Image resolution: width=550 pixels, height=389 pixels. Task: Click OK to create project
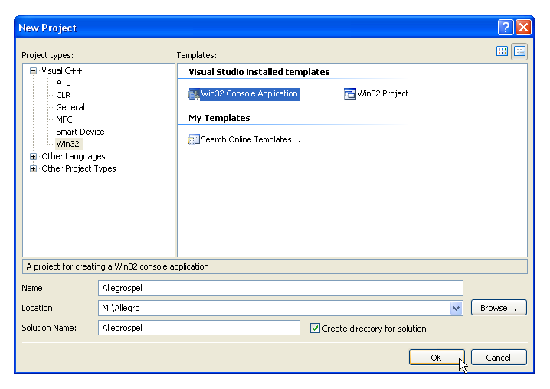click(x=437, y=358)
